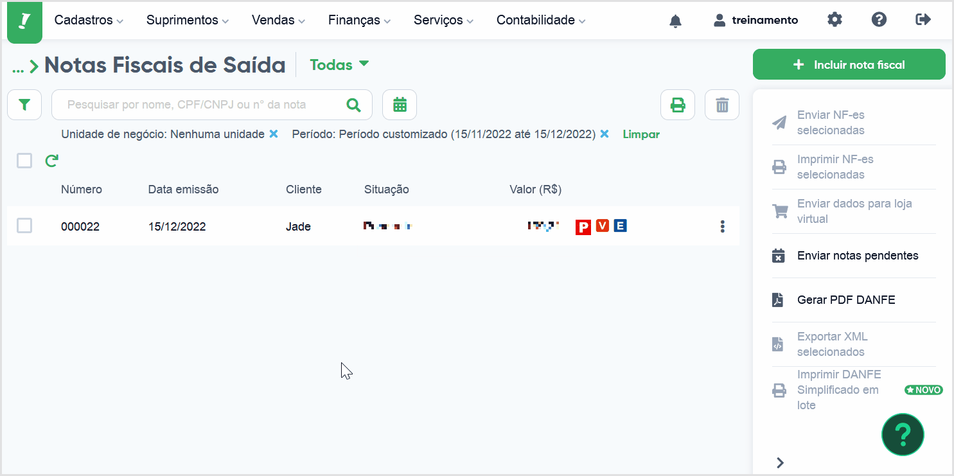Click the printer icon for DANFE Simplificado
954x476 pixels.
point(779,390)
